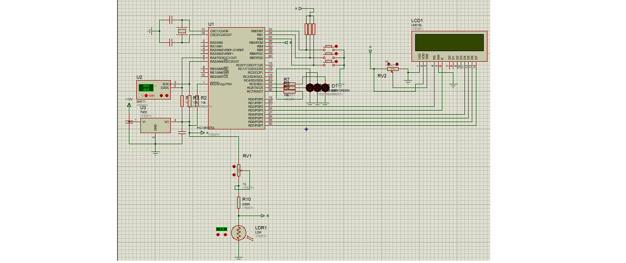626x263 pixels.
Task: Click the lower capacitor near the crystal
Action: click(x=171, y=42)
